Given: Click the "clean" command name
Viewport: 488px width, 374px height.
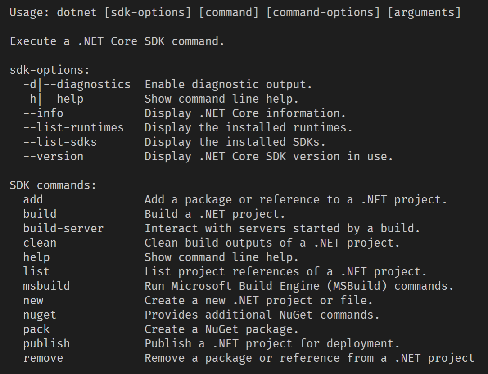Looking at the screenshot, I should pyautogui.click(x=40, y=243).
